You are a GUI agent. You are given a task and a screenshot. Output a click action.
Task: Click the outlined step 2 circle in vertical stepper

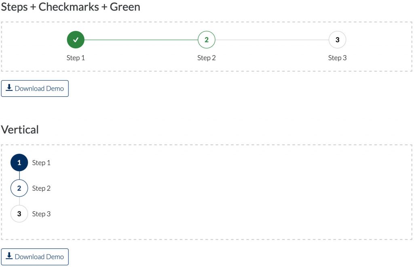pyautogui.click(x=19, y=188)
